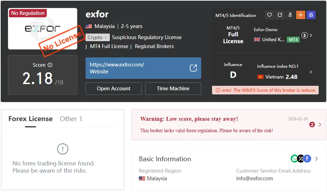The height and width of the screenshot is (192, 327).
Task: Click the share icon beside the heart
Action: [x=280, y=15]
